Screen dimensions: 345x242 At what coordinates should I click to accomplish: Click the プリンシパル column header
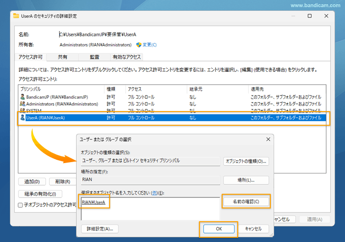(x=61, y=89)
